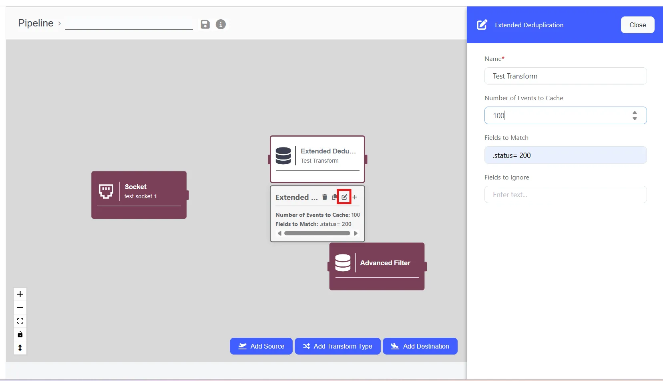Screen dimensions: 663x381
Task: Decrease the Number of Events to Cache
Action: [635, 118]
